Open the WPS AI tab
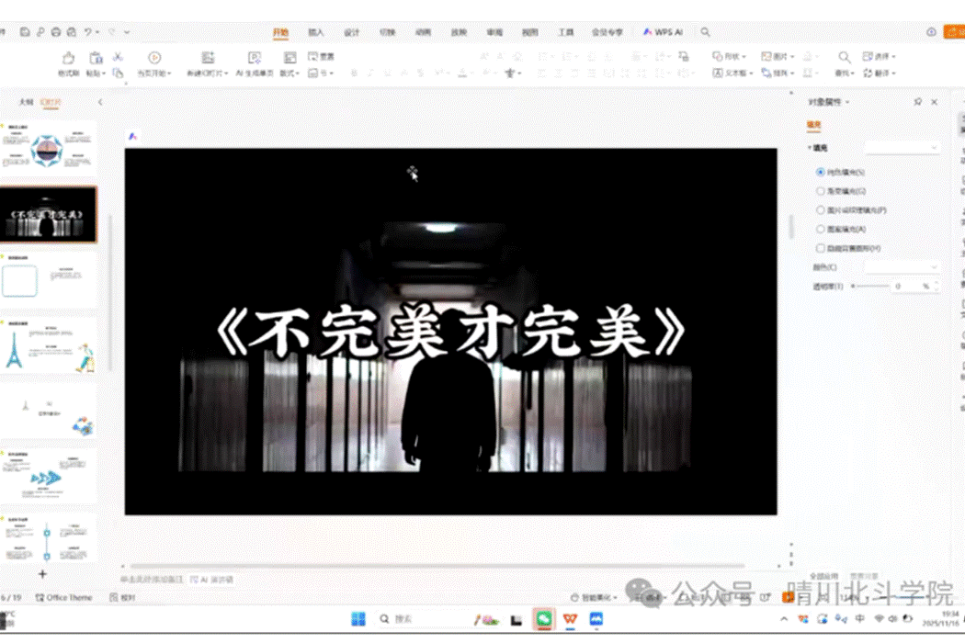965x643 pixels. [x=664, y=32]
